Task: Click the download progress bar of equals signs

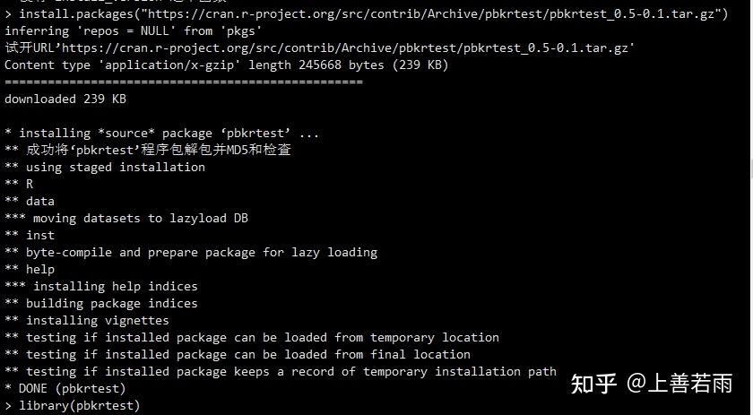Action: point(184,82)
